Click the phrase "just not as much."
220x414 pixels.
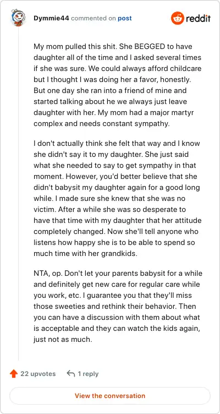point(63,339)
